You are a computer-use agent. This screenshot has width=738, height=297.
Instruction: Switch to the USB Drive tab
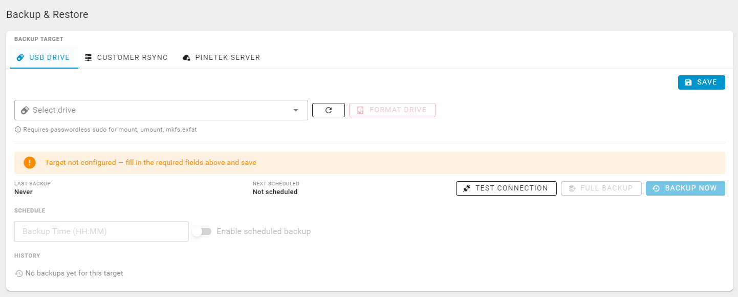click(x=44, y=57)
